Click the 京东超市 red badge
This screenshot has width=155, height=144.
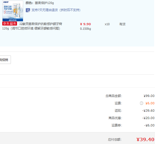10,24
